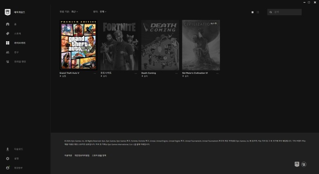This screenshot has height=174, width=319.
Task: Open the account profile avatar icon
Action: click(x=7, y=168)
